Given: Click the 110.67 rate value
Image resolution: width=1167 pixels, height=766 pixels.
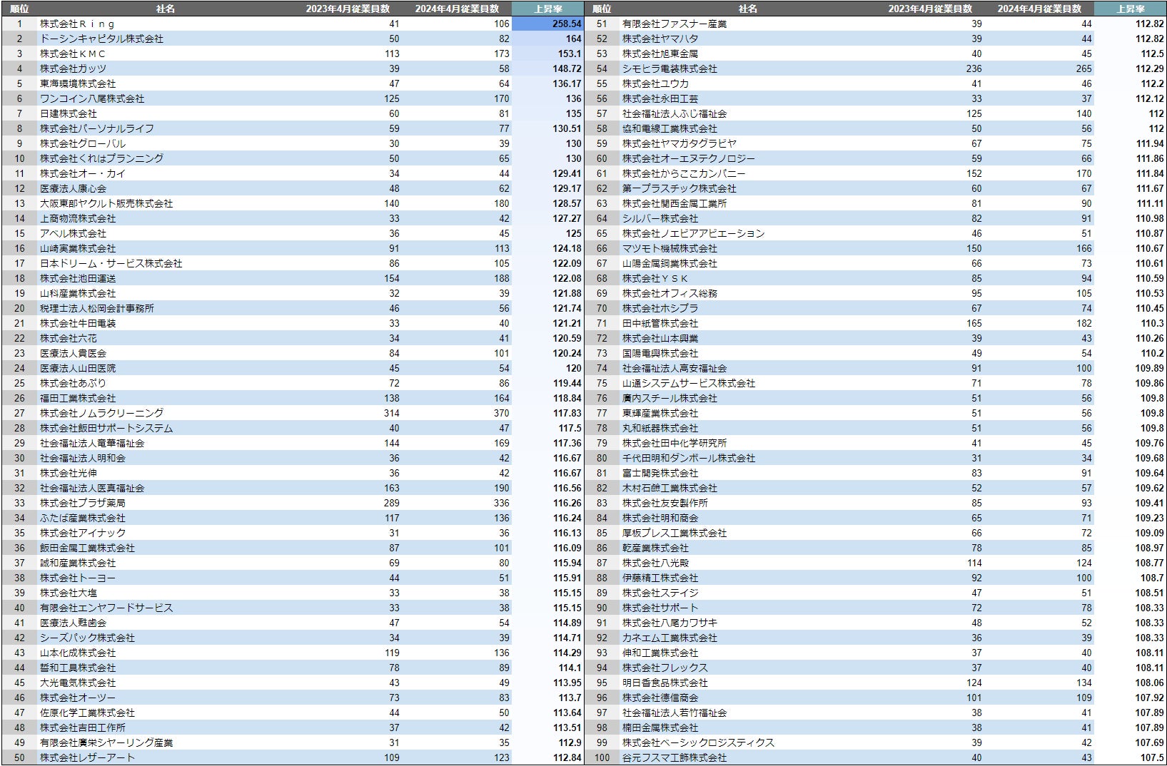Looking at the screenshot, I should (1149, 248).
